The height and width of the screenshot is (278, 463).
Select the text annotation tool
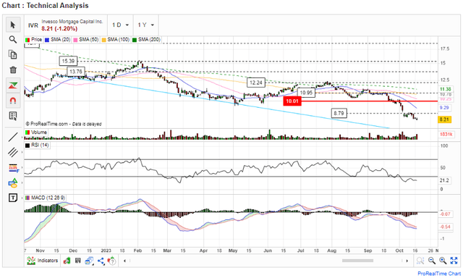click(x=13, y=198)
